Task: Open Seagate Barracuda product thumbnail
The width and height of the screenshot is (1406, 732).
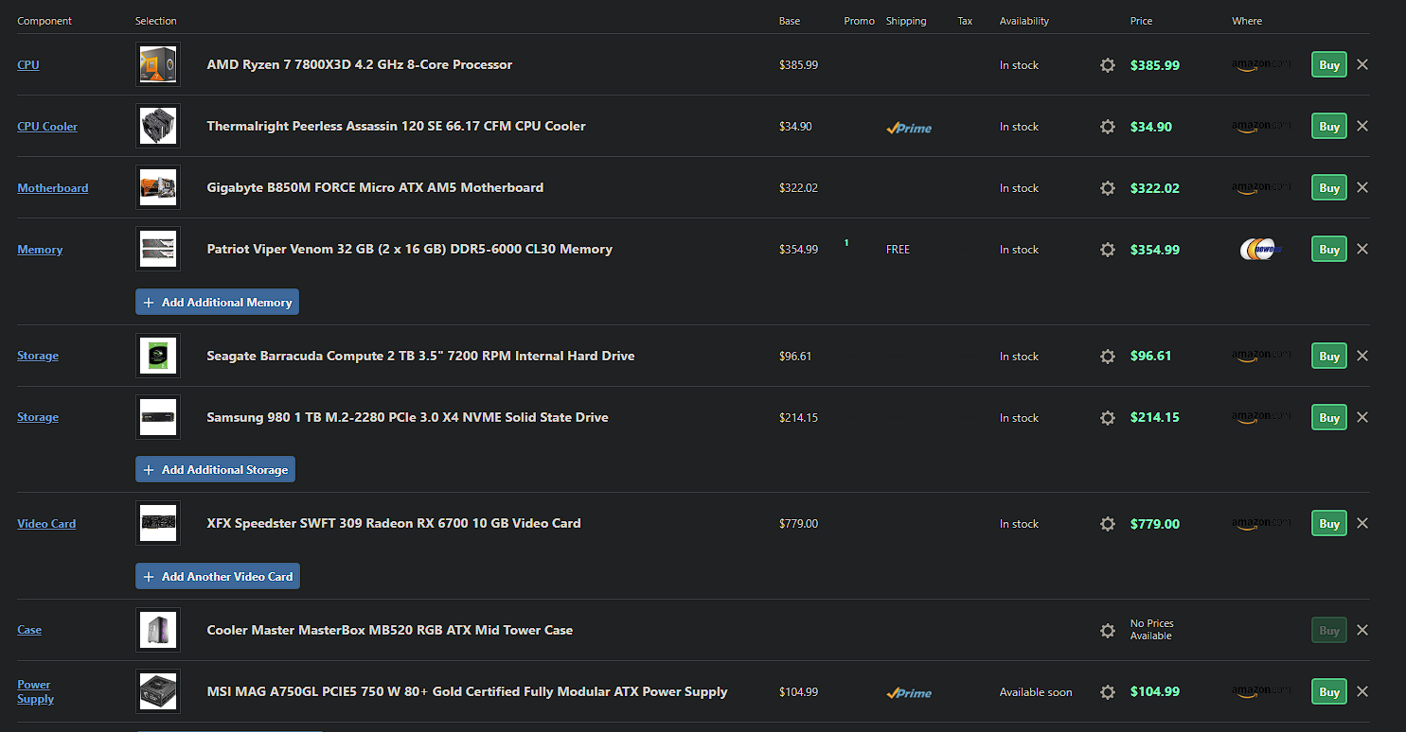Action: coord(158,357)
